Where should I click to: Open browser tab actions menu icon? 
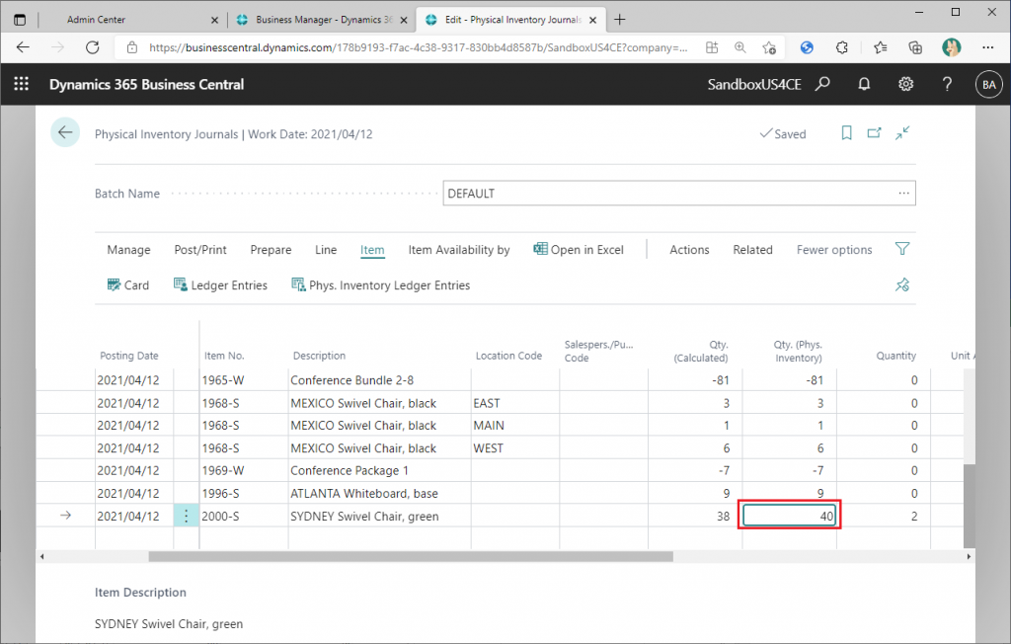pyautogui.click(x=20, y=20)
